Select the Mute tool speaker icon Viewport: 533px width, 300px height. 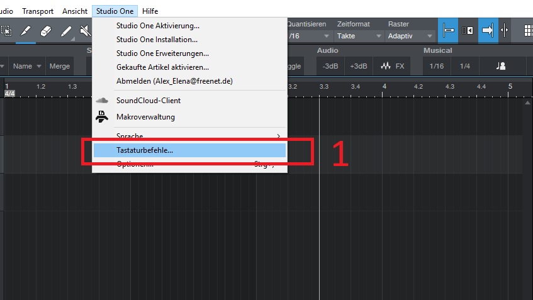84,30
